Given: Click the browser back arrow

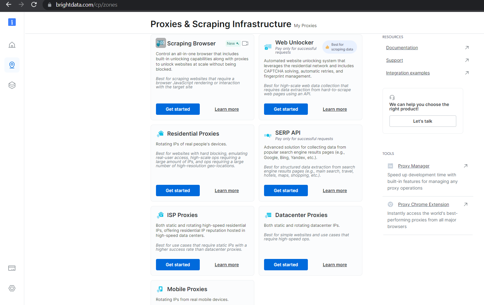Looking at the screenshot, I should click(8, 5).
